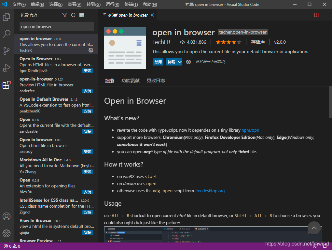Click the usage screenshot in README

213,234
